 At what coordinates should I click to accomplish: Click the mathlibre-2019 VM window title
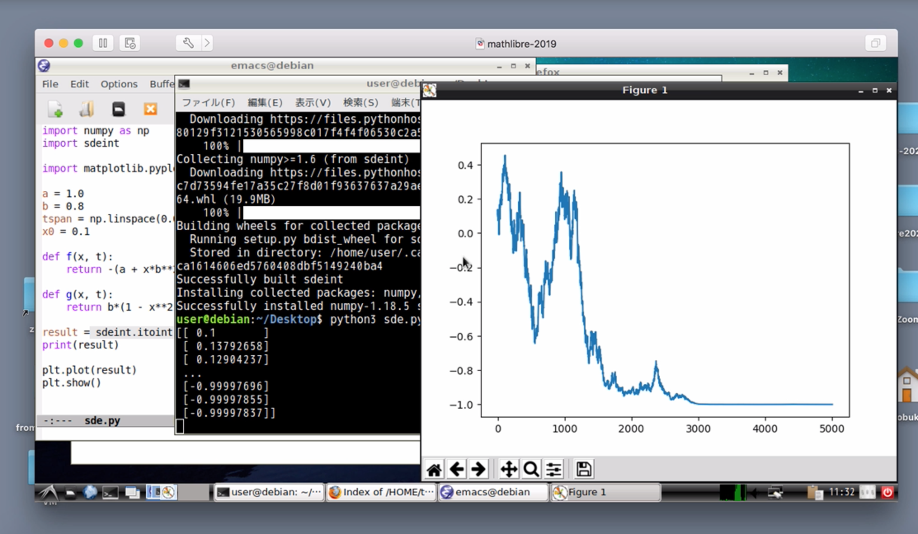coord(521,44)
